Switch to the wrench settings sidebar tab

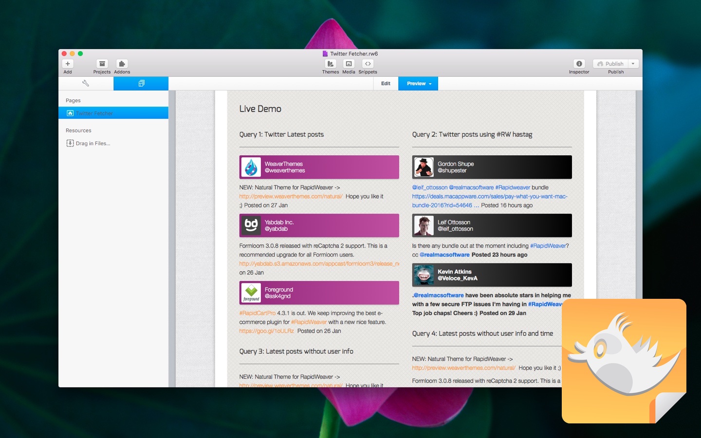(86, 83)
